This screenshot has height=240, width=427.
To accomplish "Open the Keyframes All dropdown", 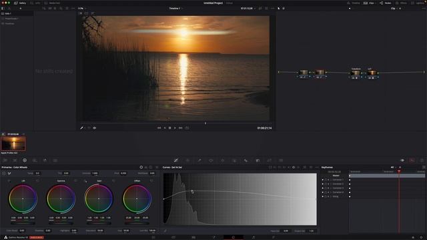I will click(x=394, y=167).
